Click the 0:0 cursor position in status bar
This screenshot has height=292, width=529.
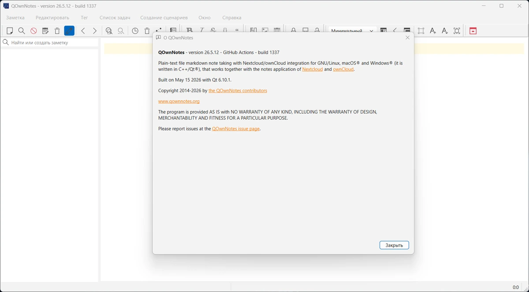click(516, 287)
